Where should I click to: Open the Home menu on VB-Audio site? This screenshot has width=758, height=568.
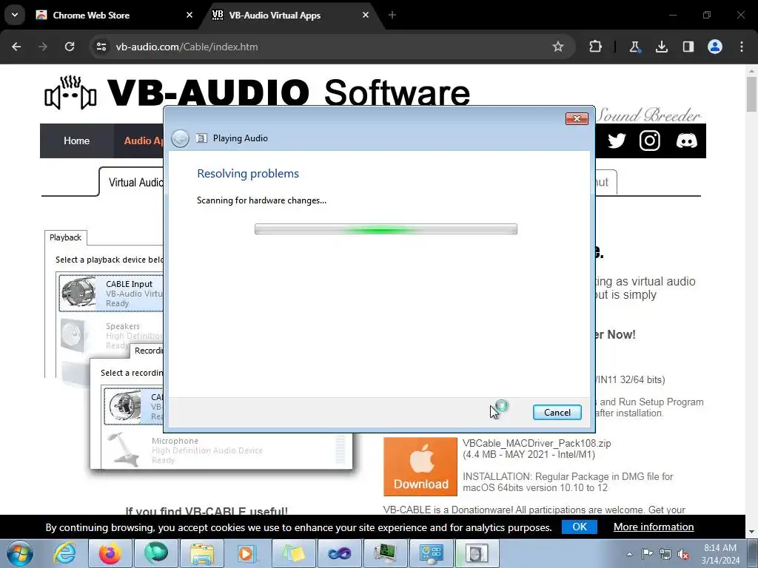click(76, 141)
